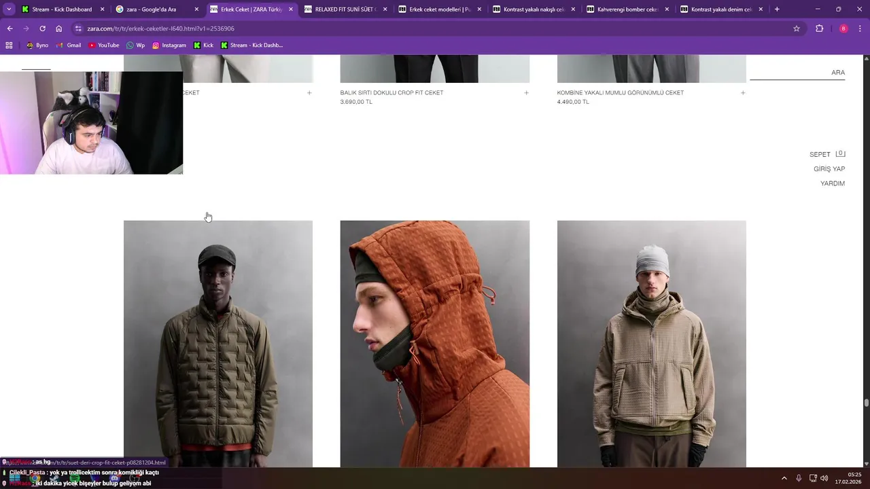Close the Stream - Kick Dashboard tab
This screenshot has width=870, height=489.
[x=102, y=10]
